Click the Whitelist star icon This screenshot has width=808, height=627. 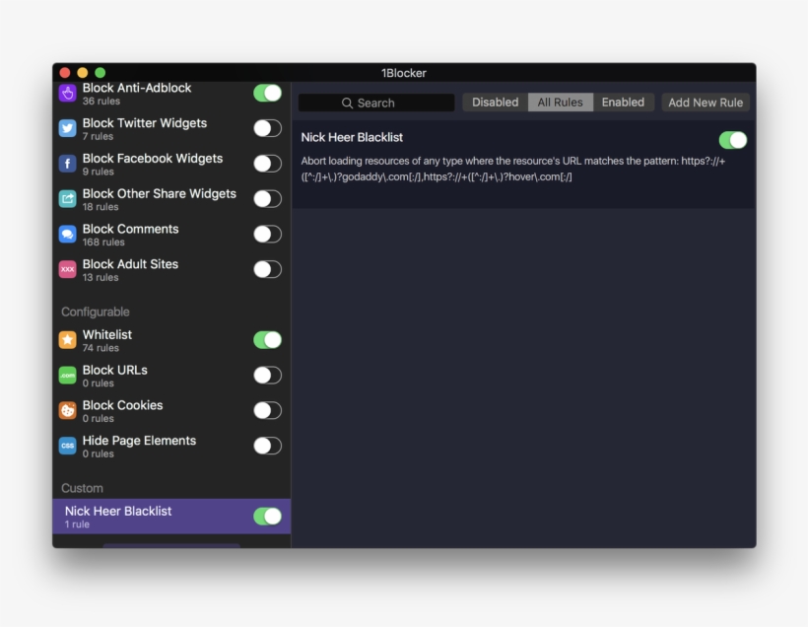click(68, 340)
